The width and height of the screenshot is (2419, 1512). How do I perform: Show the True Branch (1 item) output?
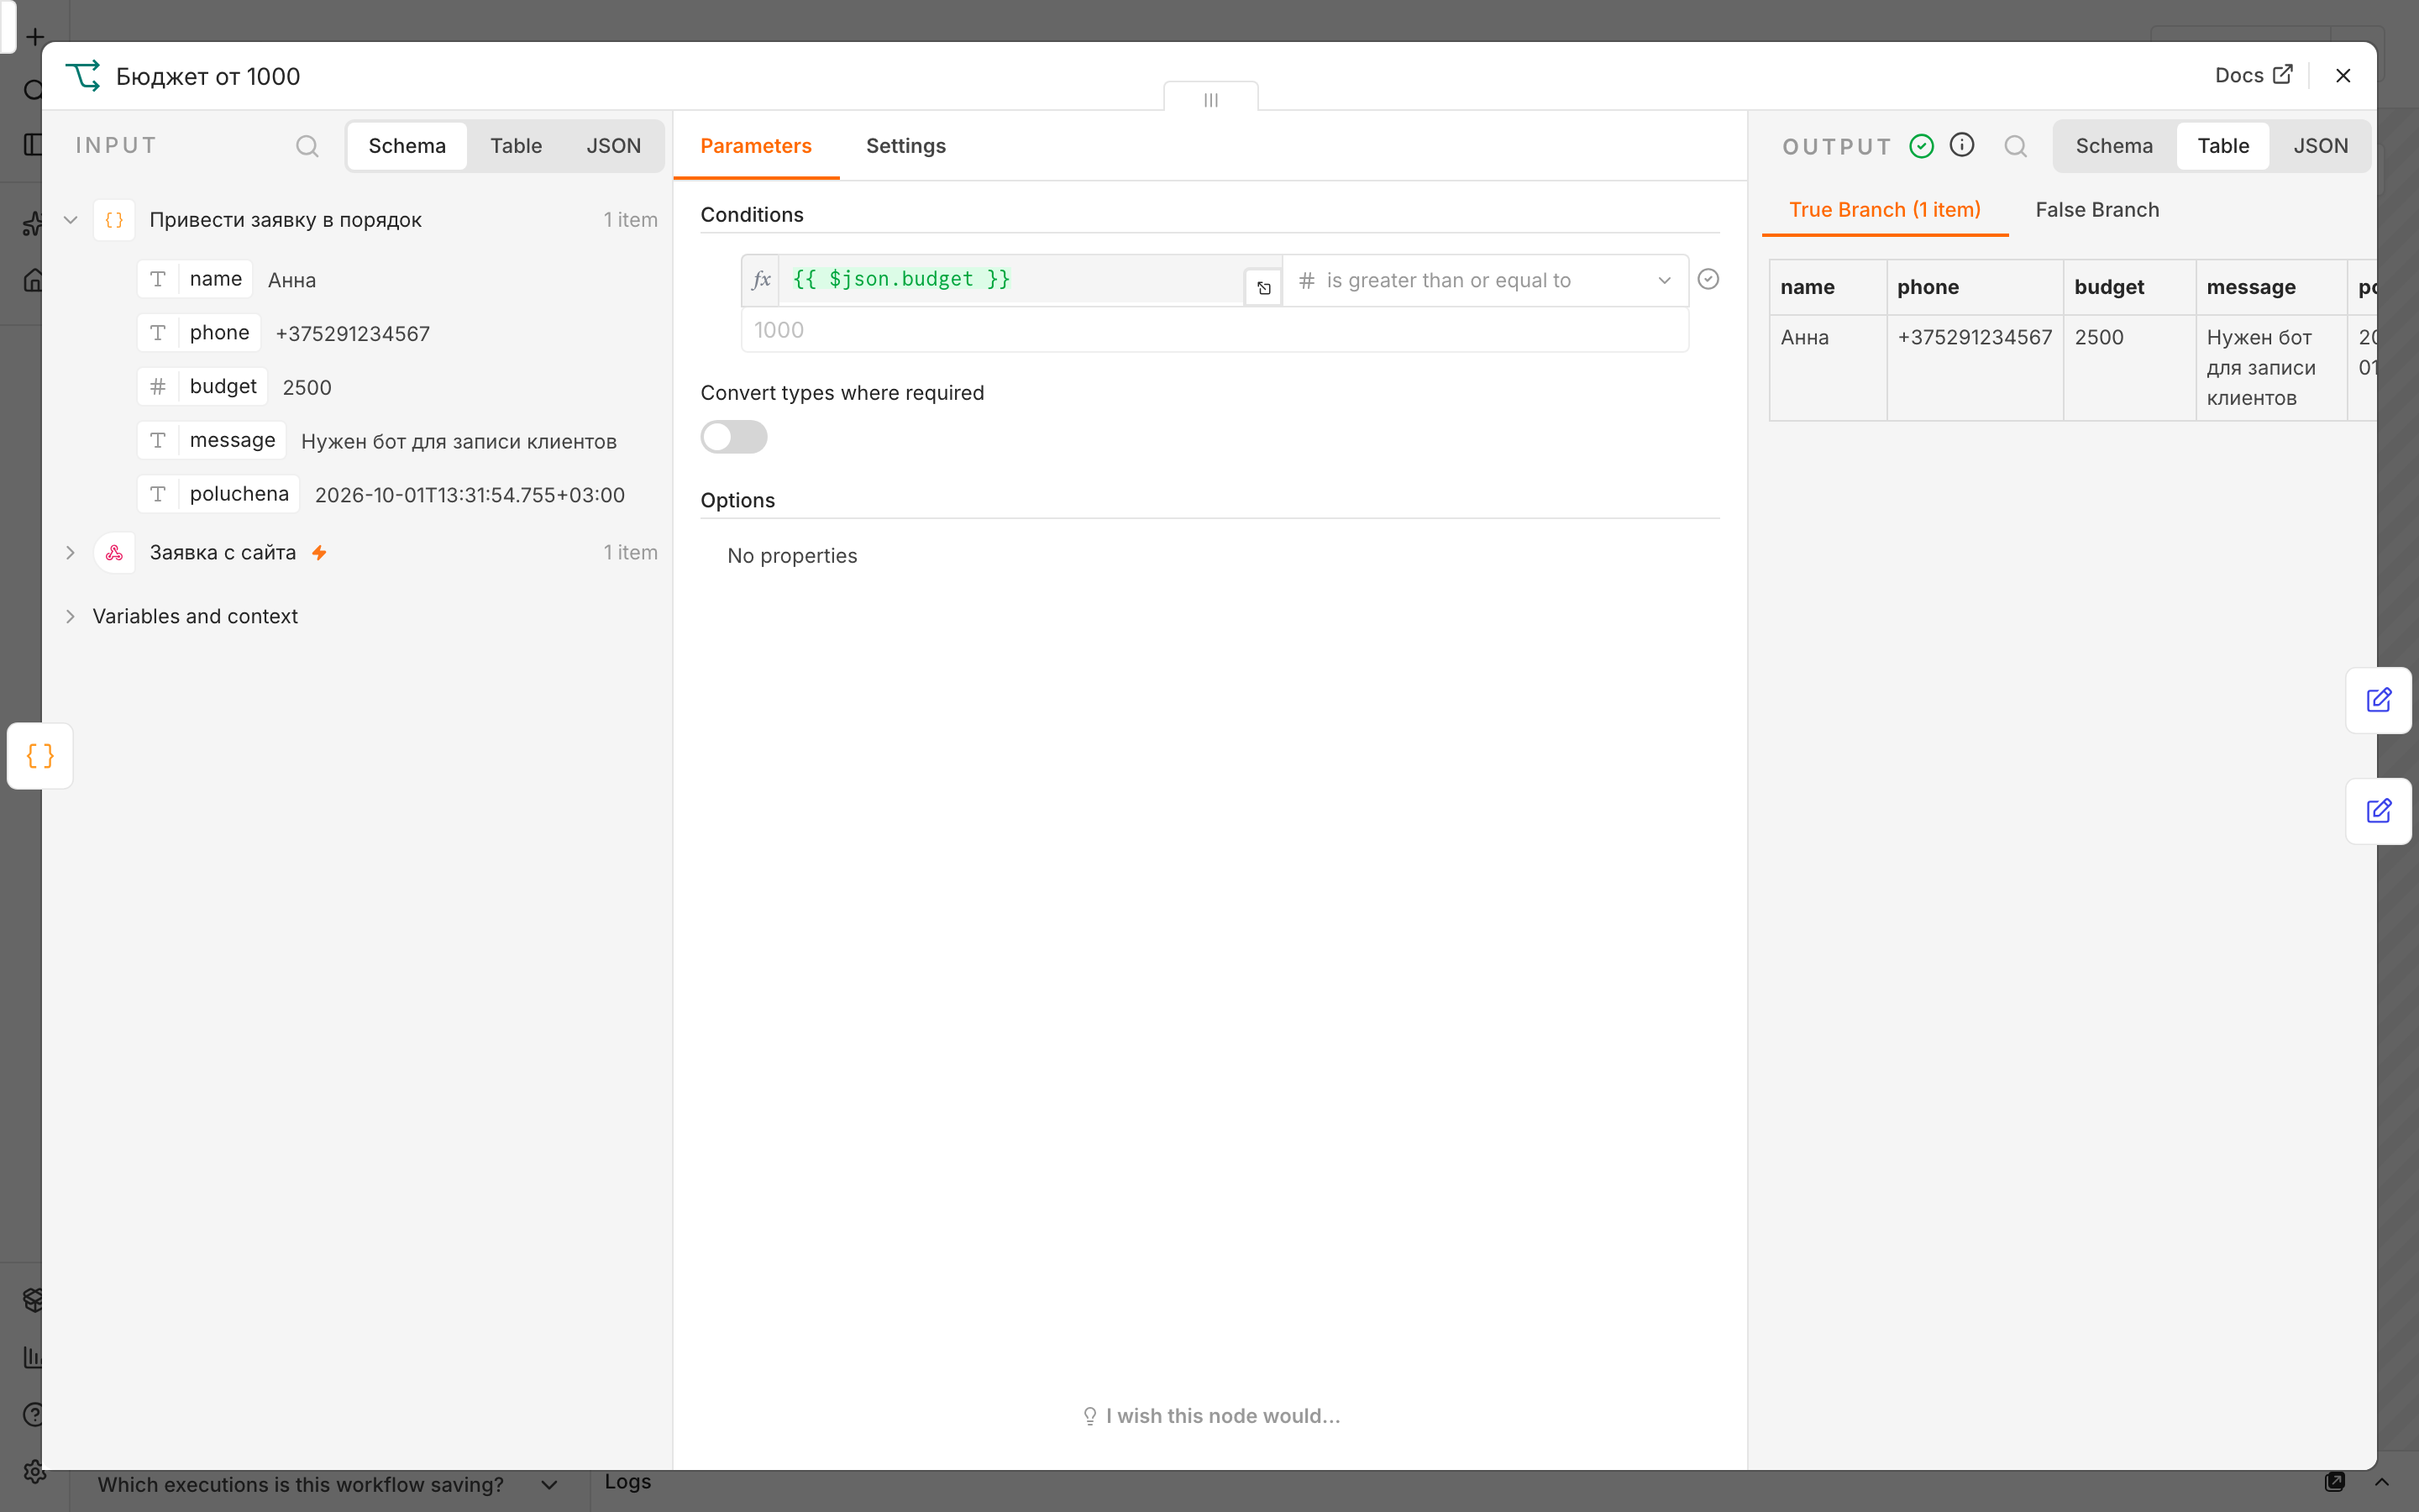pyautogui.click(x=1884, y=210)
